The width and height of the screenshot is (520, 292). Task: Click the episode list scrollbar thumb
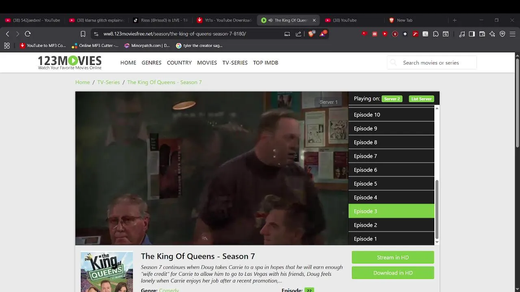pyautogui.click(x=437, y=209)
